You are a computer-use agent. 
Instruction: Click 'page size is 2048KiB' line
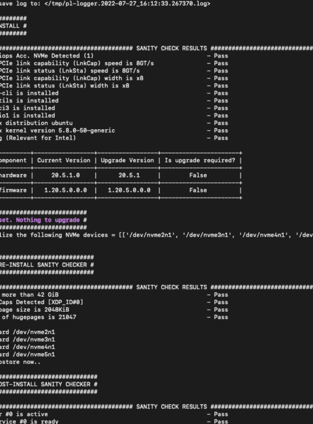pos(35,310)
